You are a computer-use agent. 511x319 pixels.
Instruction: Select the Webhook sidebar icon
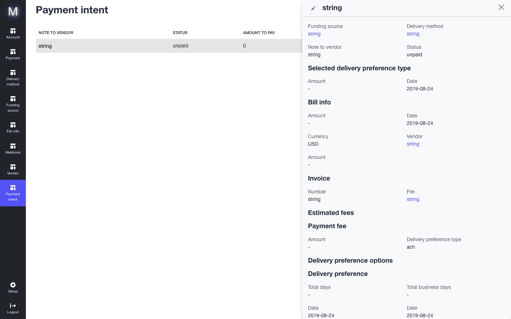13,148
